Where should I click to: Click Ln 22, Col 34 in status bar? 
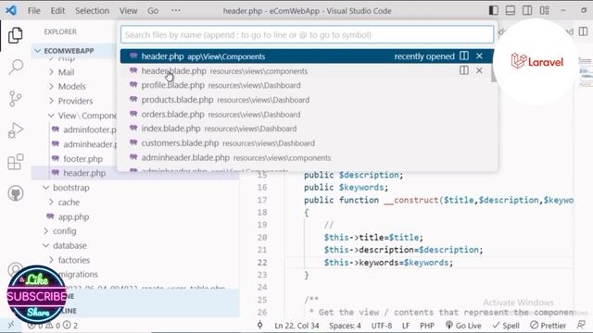click(x=296, y=325)
